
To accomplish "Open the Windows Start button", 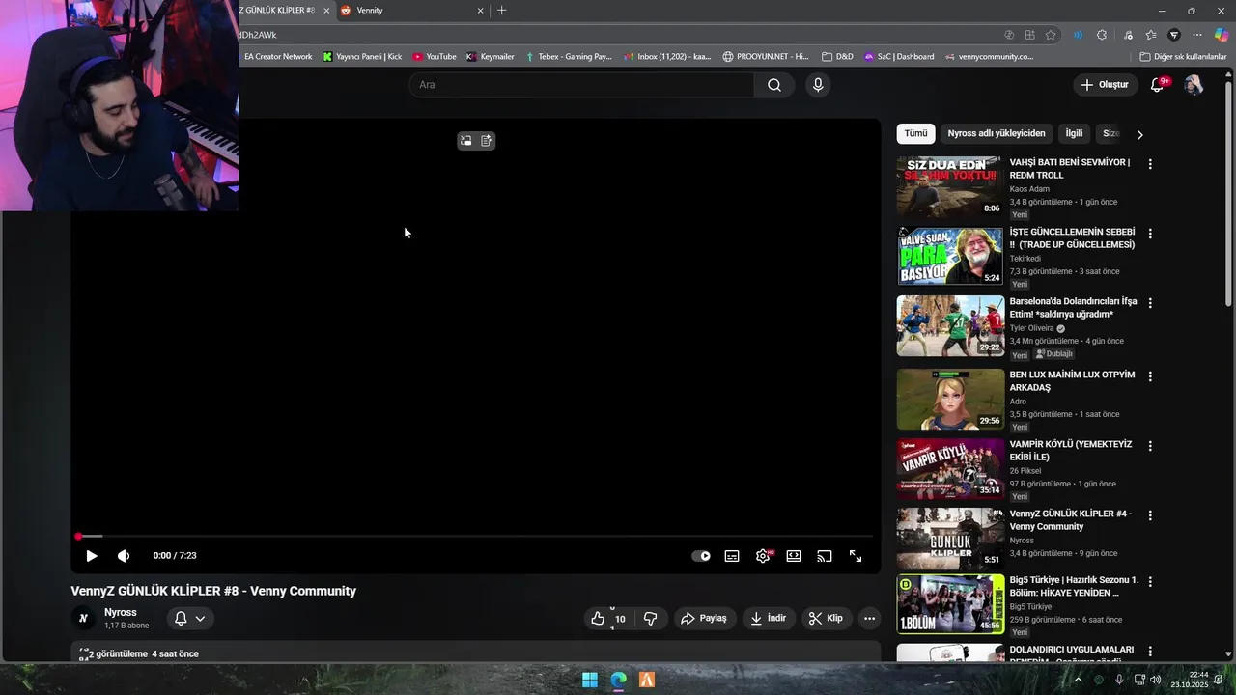I will click(590, 680).
